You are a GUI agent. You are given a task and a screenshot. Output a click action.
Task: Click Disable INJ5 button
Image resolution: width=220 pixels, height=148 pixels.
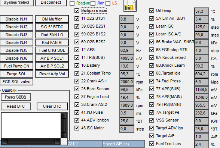(x=16, y=50)
